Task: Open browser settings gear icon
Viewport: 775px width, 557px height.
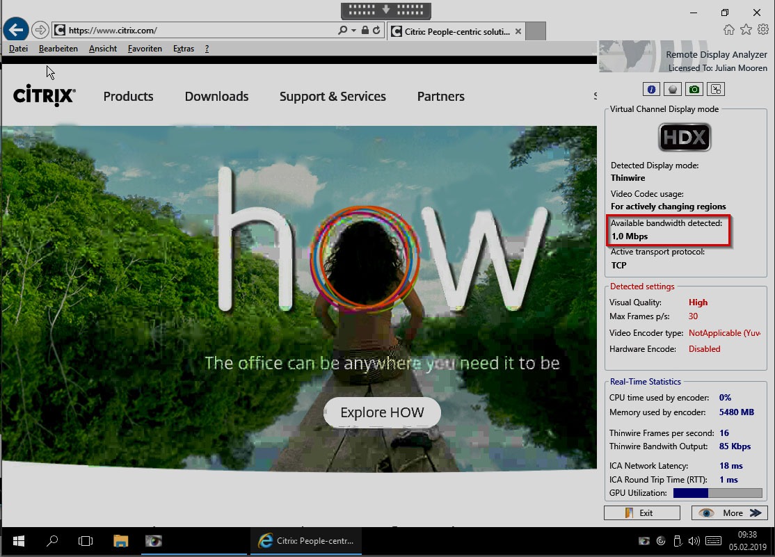Action: point(763,30)
